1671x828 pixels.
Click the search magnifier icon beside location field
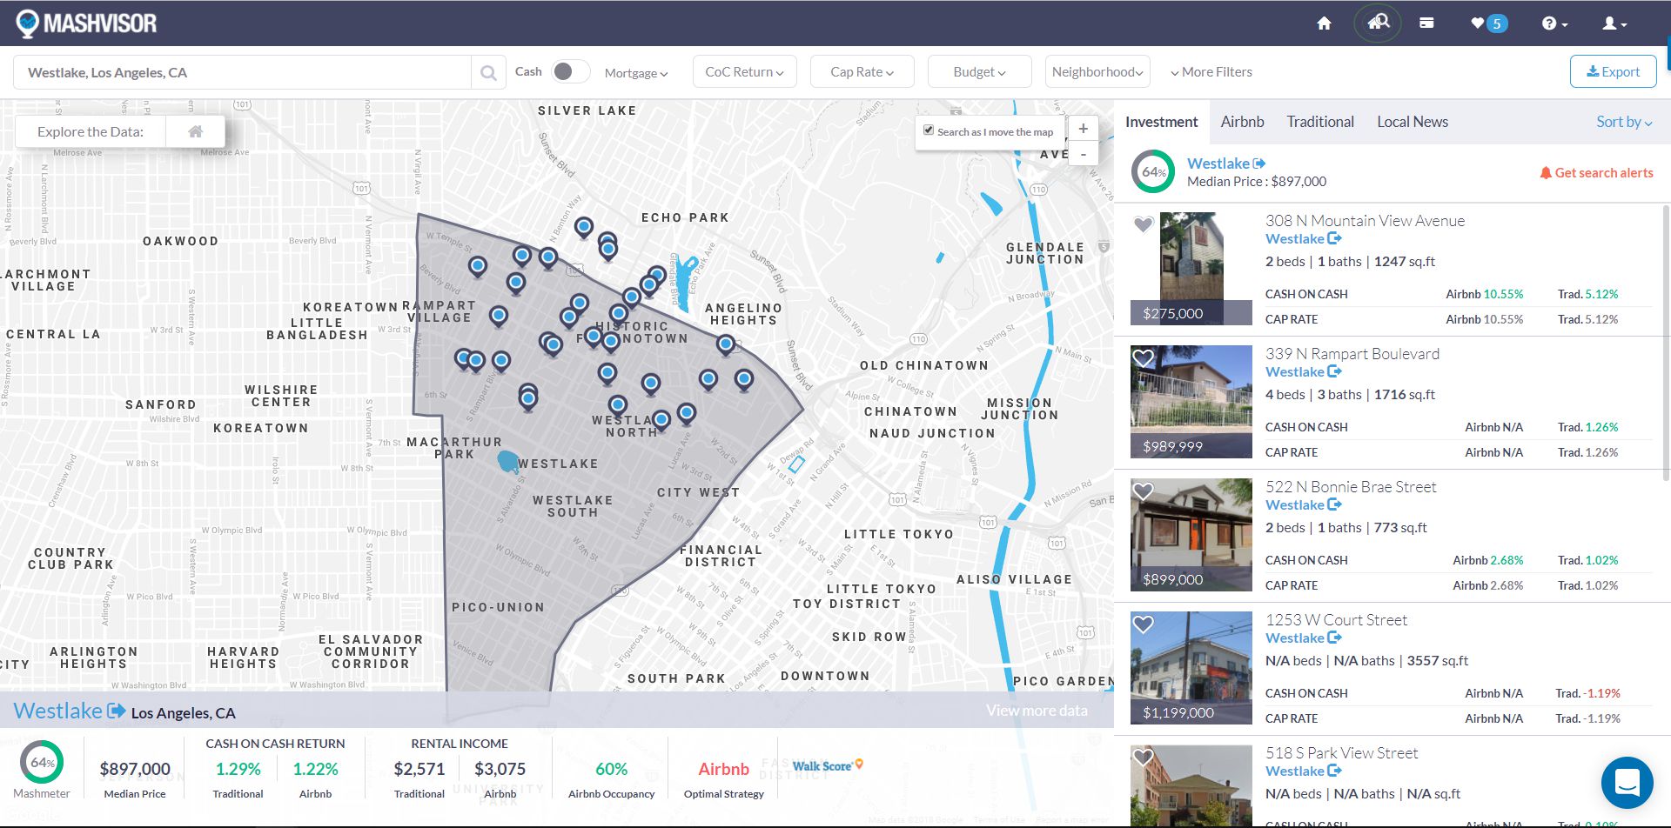click(x=488, y=73)
